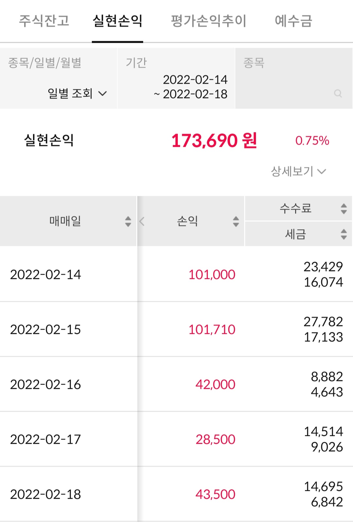Open the 일별 조회 dropdown
The height and width of the screenshot is (524, 353).
tap(77, 94)
